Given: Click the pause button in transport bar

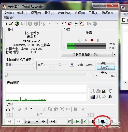Looking at the screenshot, I should coord(93,122).
